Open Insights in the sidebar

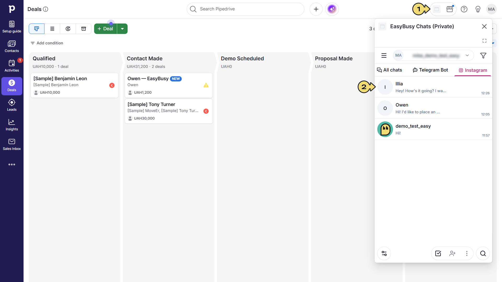pos(12,125)
